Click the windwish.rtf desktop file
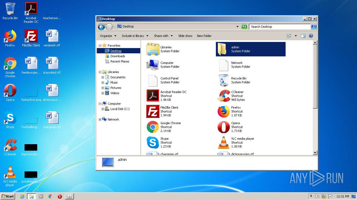 pyautogui.click(x=52, y=38)
